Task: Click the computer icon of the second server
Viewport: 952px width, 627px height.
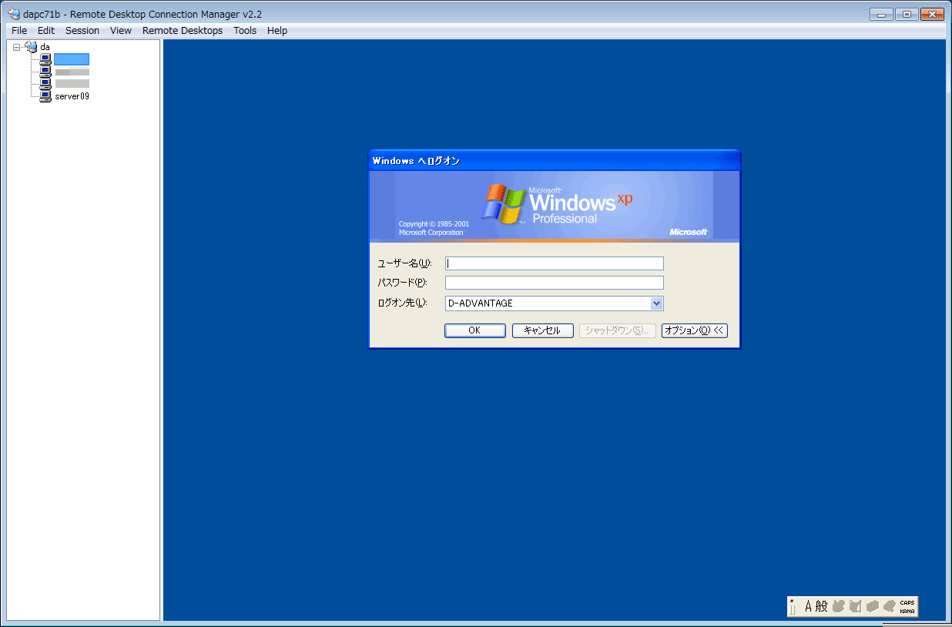Action: point(45,72)
